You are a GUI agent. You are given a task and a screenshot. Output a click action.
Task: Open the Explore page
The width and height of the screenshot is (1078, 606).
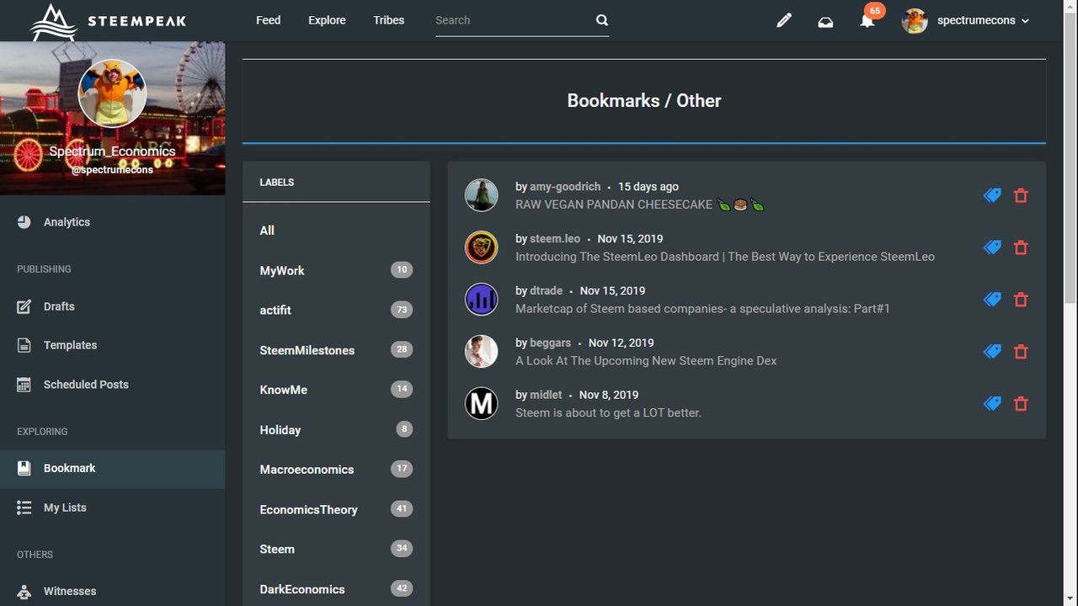(327, 20)
